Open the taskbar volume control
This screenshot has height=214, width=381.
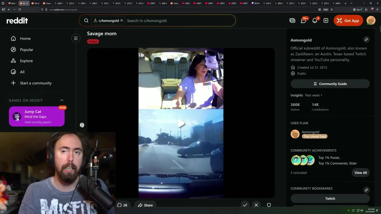[362, 210]
